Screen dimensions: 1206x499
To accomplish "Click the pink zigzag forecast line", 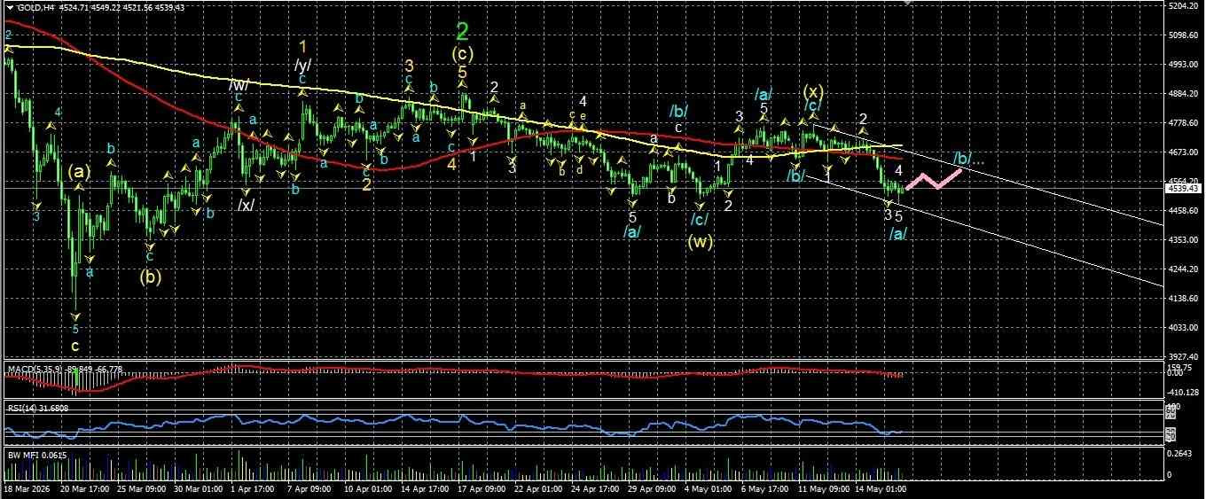I will pos(934,178).
